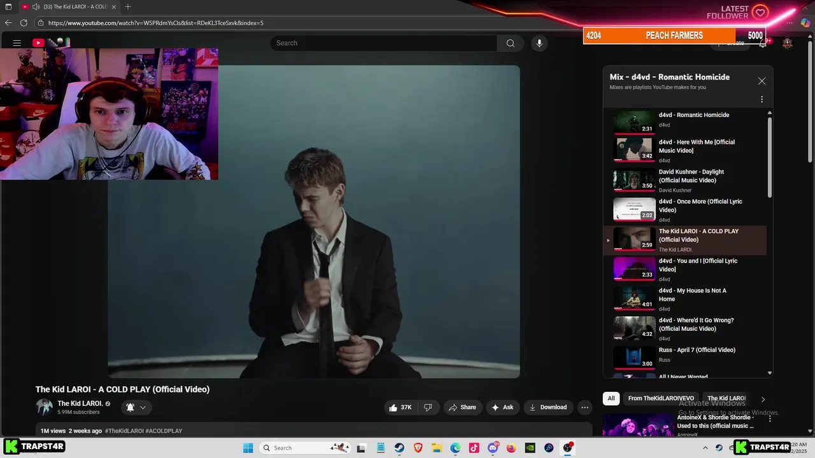Click the YouTube logo home link

(x=39, y=43)
